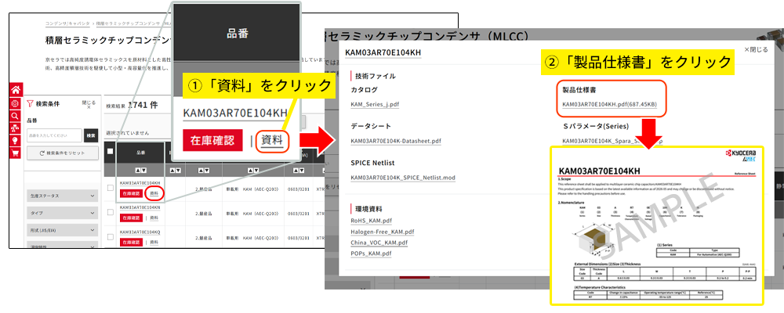Close the document dialog with ×閉じる

756,49
